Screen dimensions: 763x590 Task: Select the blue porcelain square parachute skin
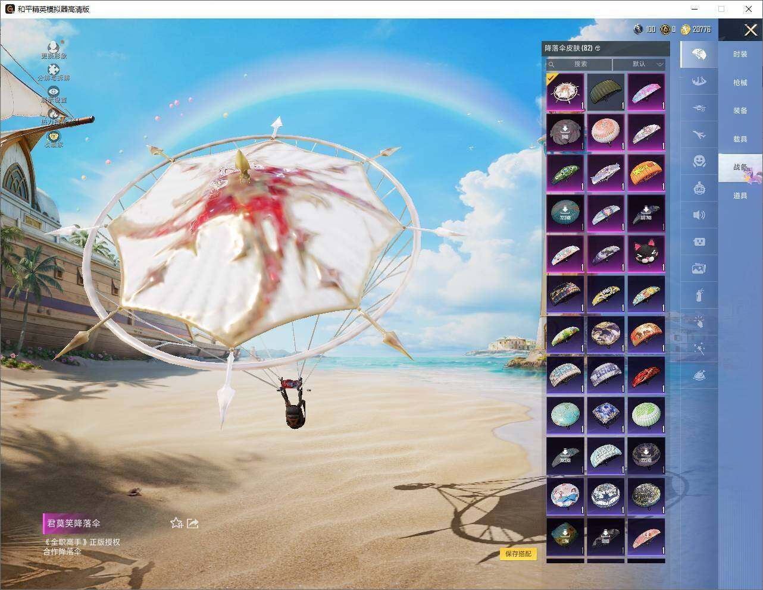606,415
